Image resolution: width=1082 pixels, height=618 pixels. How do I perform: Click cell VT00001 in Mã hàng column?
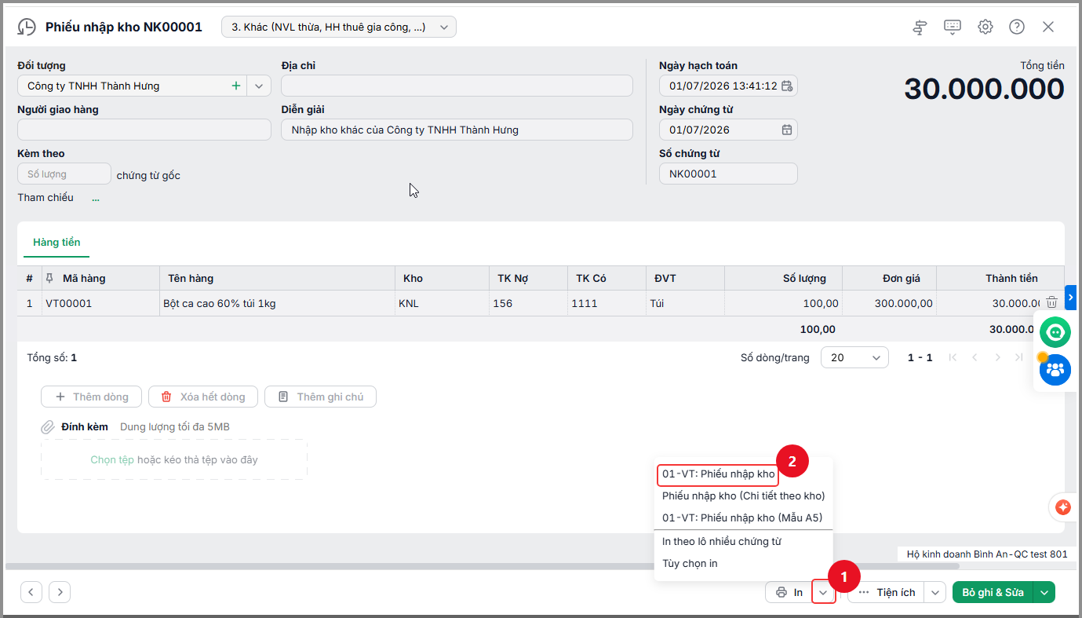[x=100, y=303]
